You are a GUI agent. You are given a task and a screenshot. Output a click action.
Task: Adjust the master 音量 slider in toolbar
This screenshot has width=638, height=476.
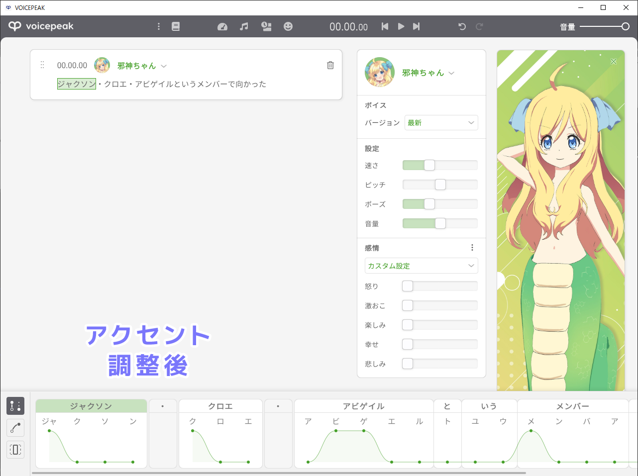[x=605, y=26]
